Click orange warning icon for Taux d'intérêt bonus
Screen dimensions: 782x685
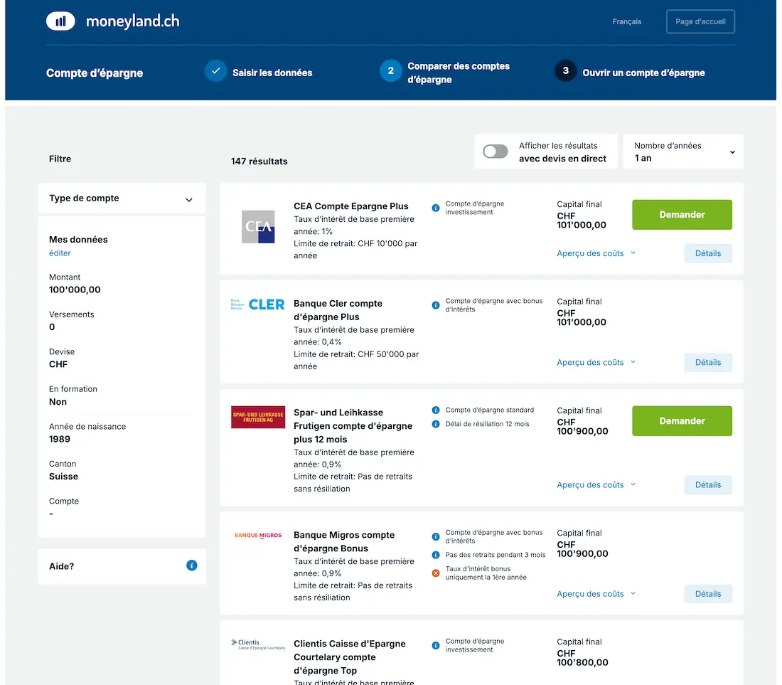coord(436,573)
